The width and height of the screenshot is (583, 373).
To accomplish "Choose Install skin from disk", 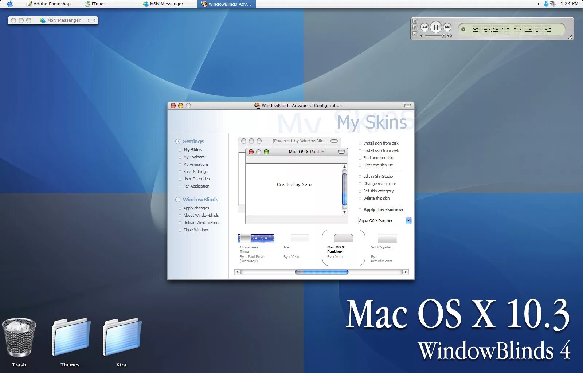I will pyautogui.click(x=381, y=143).
